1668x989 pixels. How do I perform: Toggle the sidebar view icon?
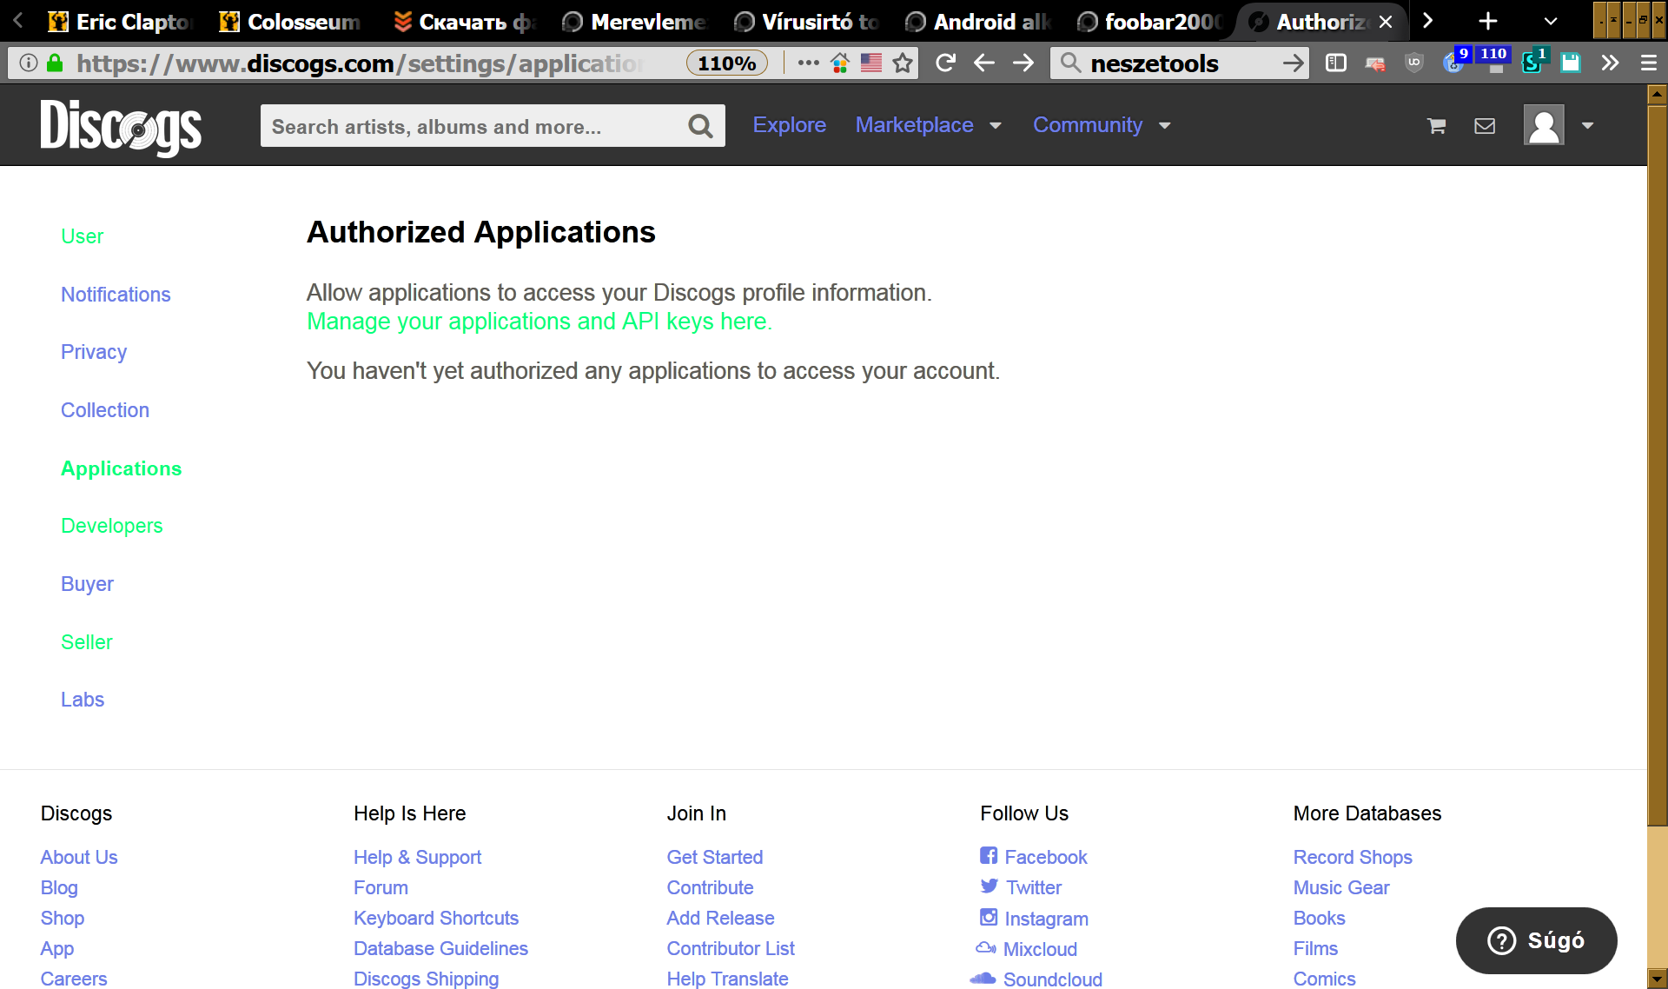tap(1336, 63)
